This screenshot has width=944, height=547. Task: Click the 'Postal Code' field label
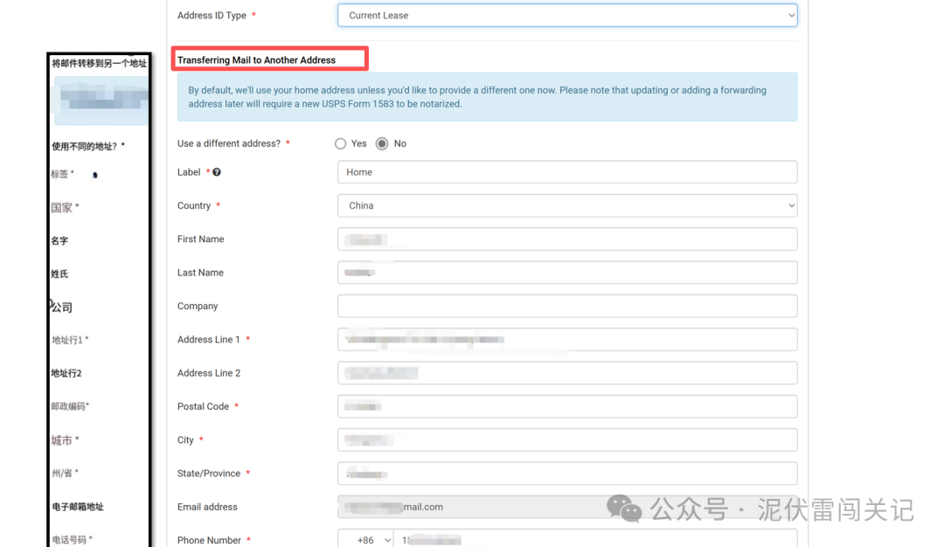click(203, 407)
